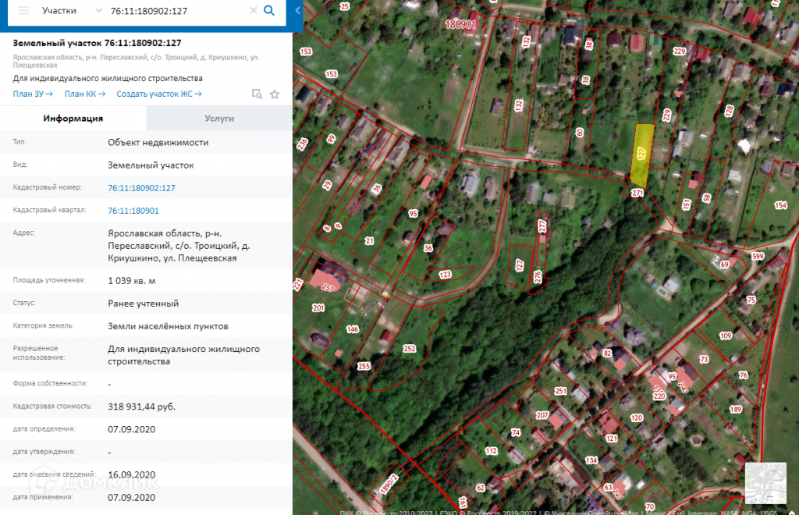The image size is (799, 515).
Task: Open cadastral quarter 76:11:180901 link
Action: point(133,211)
